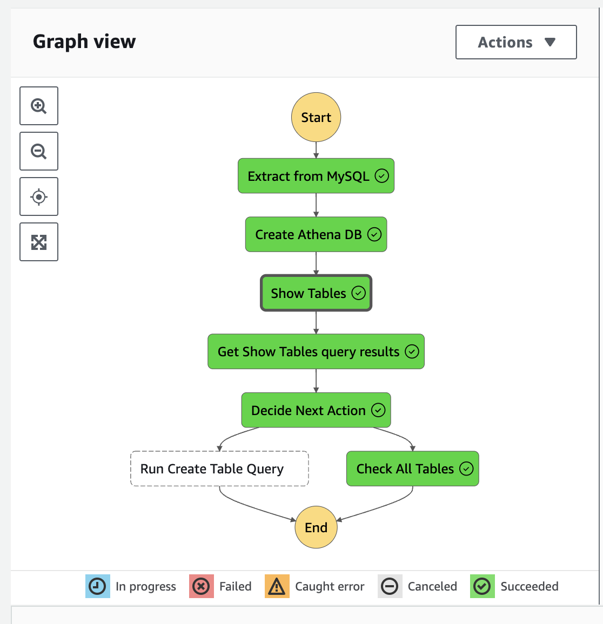Click the Failed status icon in legend
Image resolution: width=603 pixels, height=624 pixels.
[200, 586]
